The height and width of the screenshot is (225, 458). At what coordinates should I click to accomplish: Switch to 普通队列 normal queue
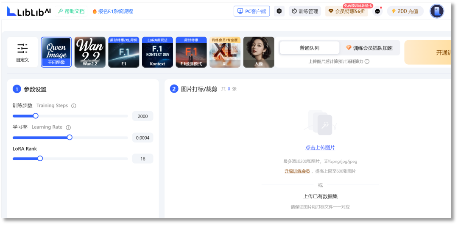pos(309,48)
